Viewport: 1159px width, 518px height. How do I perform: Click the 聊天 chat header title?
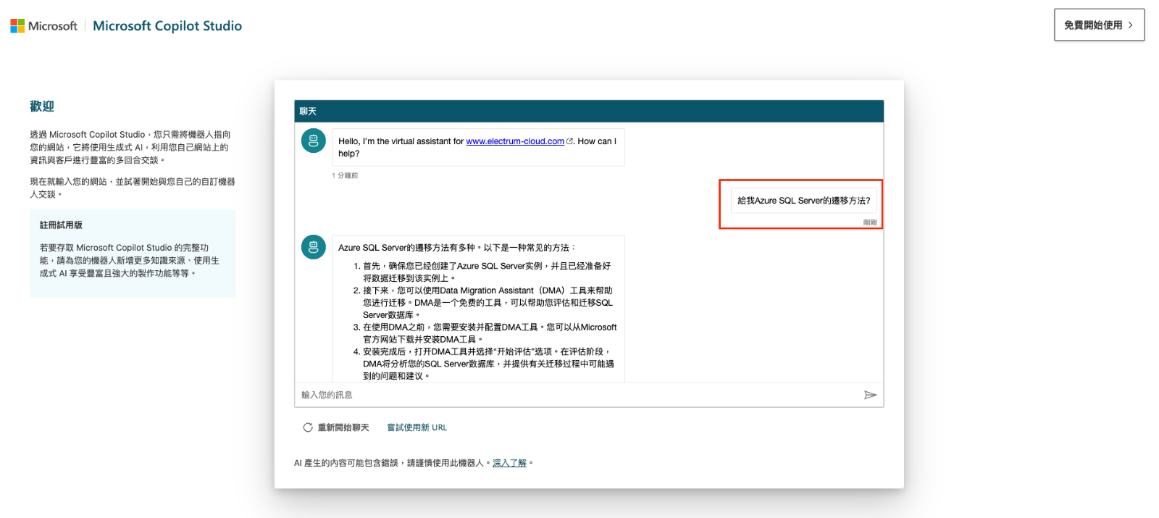tap(308, 112)
